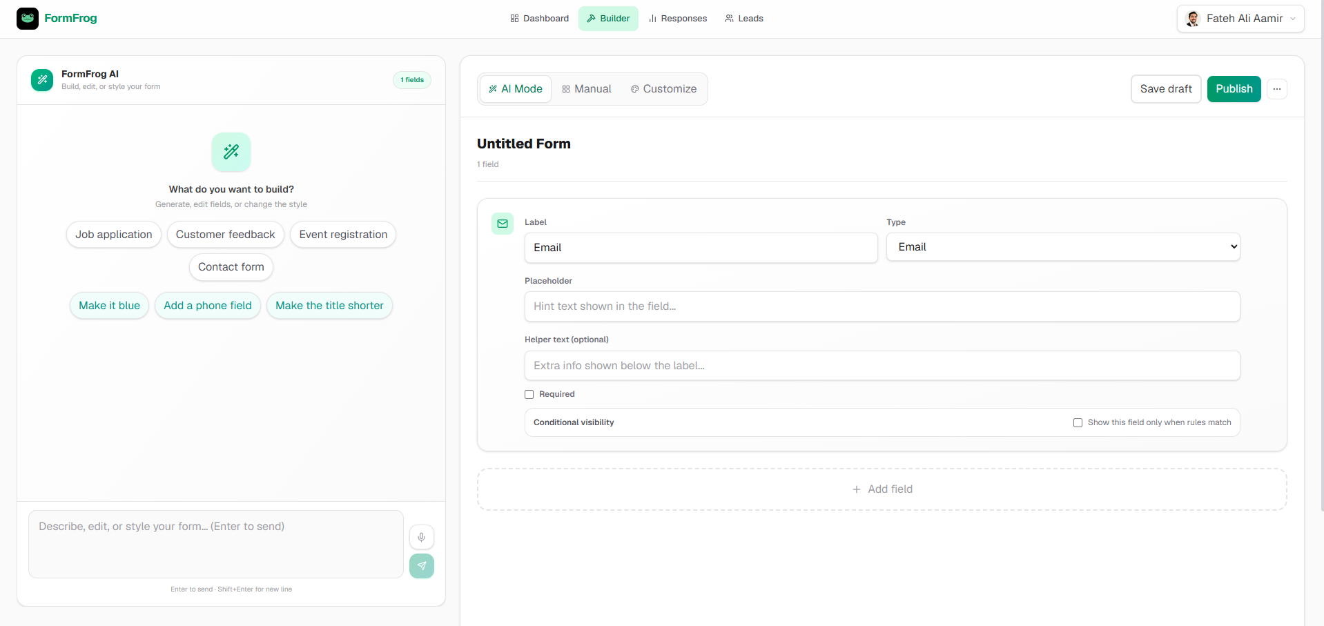
Task: Click the 'Untitled Form' title
Action: (x=524, y=144)
